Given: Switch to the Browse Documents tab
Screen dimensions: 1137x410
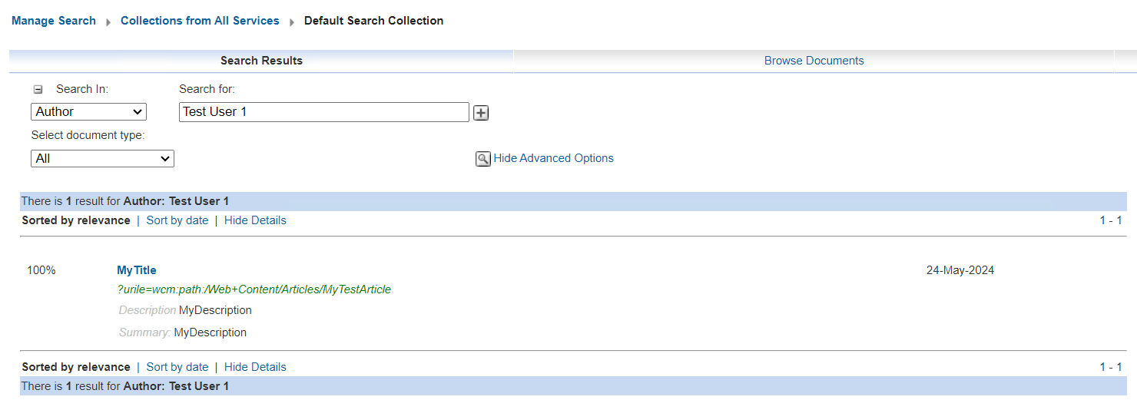Looking at the screenshot, I should (814, 61).
